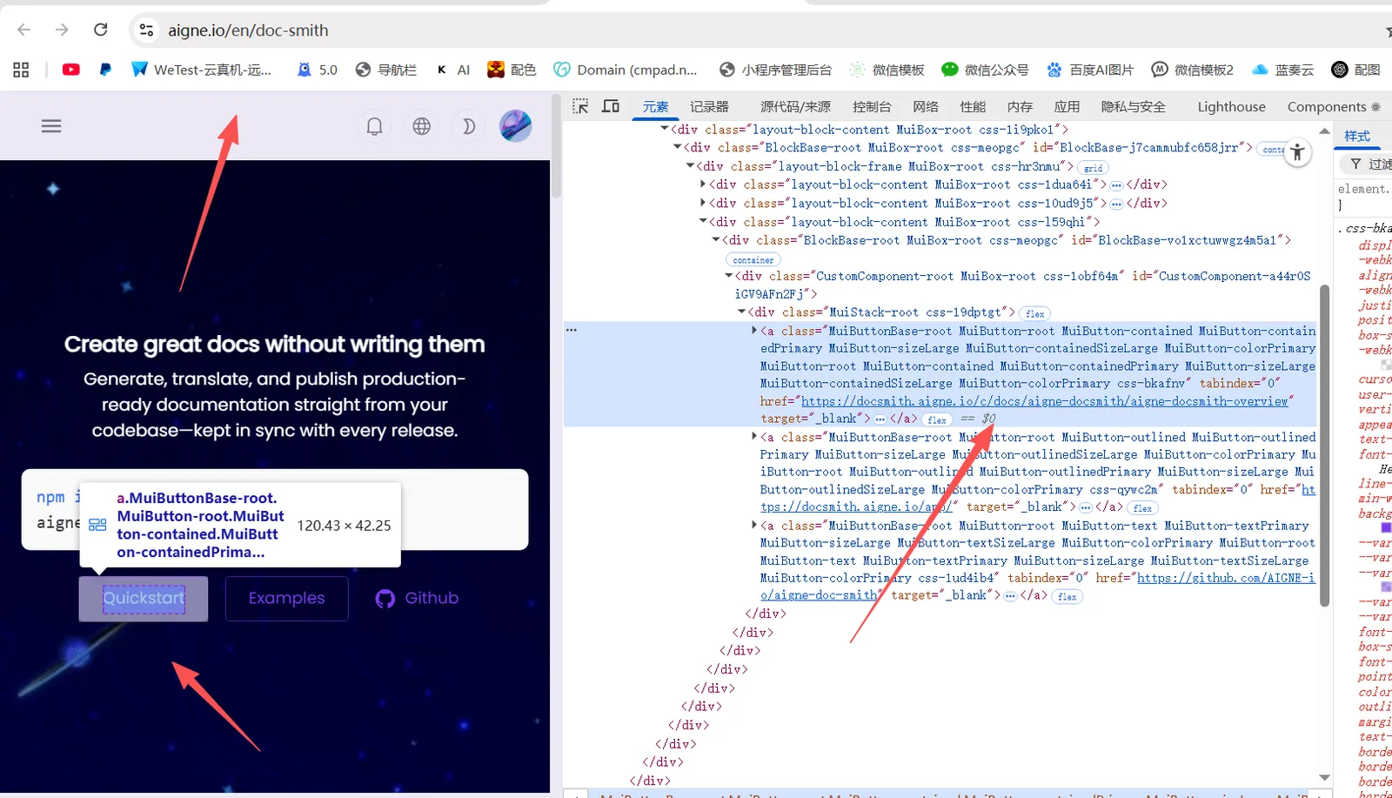Expand the layout-block-content css-10ud9j5 div
This screenshot has width=1392, height=798.
[703, 203]
